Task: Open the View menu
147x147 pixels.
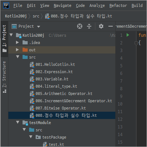Action: 45,5
